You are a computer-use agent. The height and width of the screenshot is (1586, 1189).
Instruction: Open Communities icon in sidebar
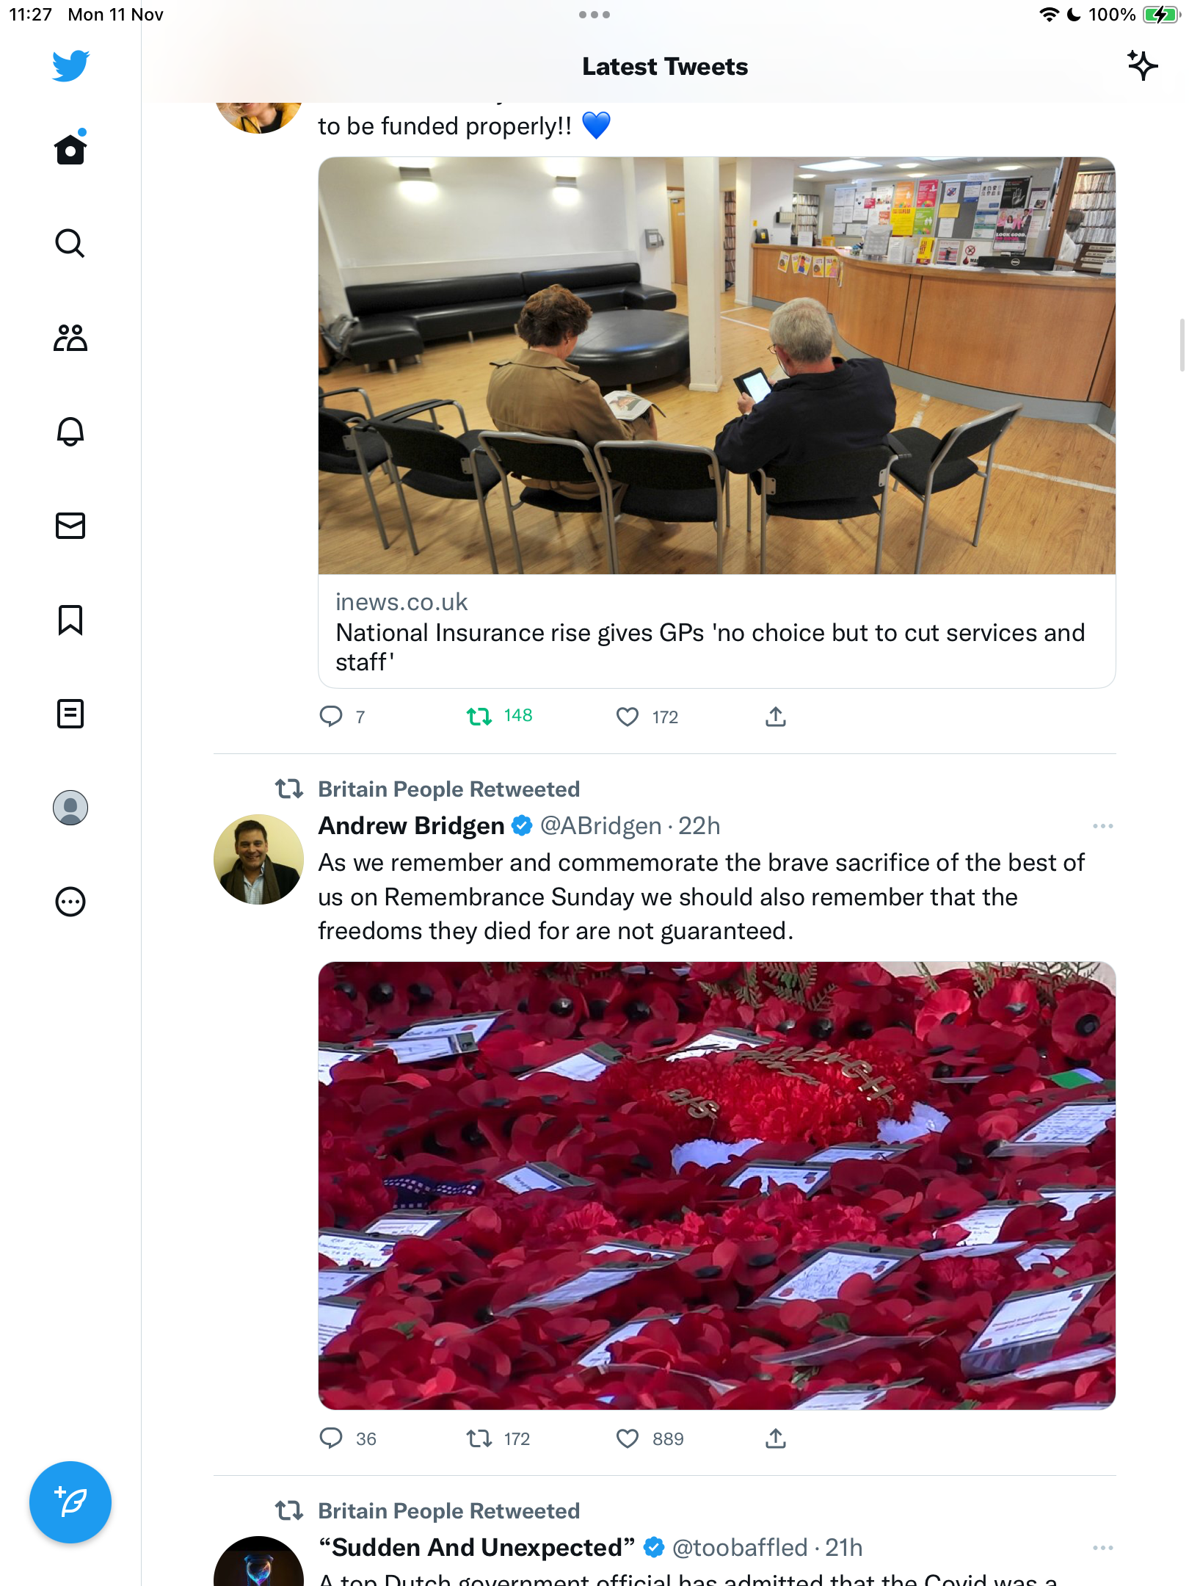70,338
